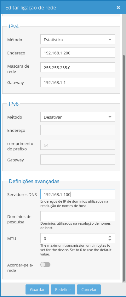
Task: Focus the Domínios de pesquisa field
Action: click(77, 216)
